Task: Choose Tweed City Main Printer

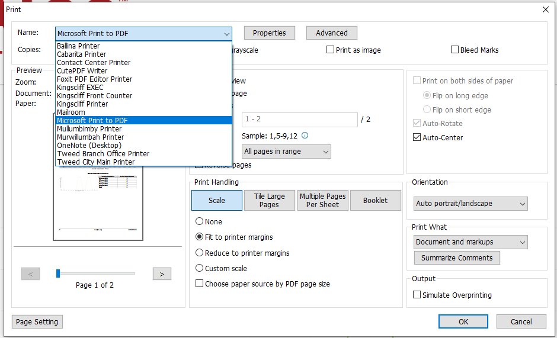Action: coord(144,162)
